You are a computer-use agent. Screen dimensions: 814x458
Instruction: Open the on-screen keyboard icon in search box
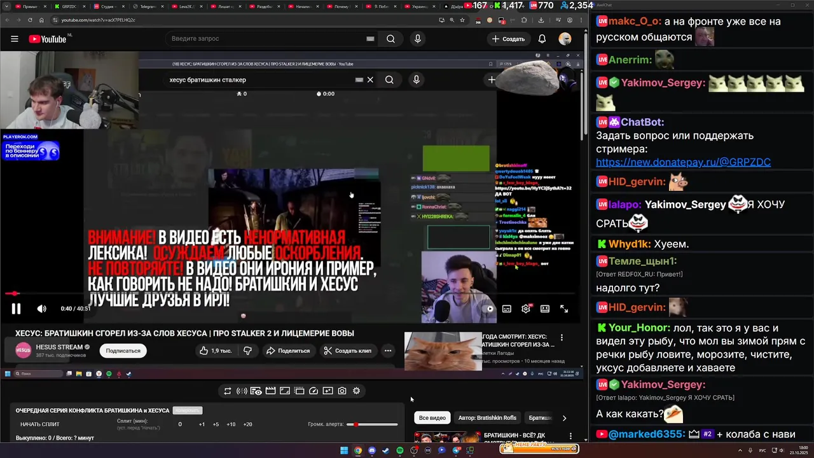tap(370, 39)
